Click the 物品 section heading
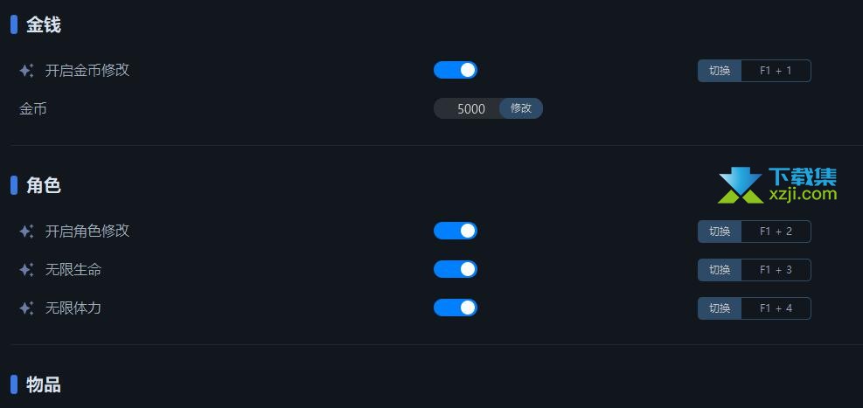 coord(44,384)
